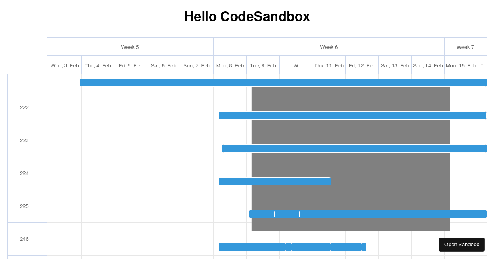Click the Mon, 8. Feb column header
The height and width of the screenshot is (259, 494).
230,65
